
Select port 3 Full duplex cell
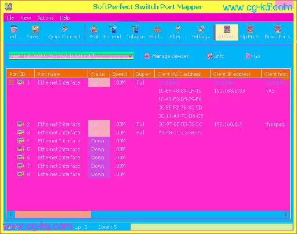[x=140, y=133]
